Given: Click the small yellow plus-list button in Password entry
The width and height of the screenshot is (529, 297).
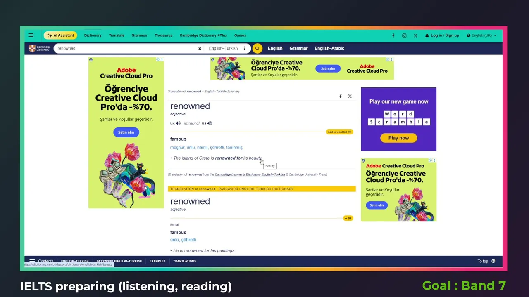Looking at the screenshot, I should tap(348, 218).
